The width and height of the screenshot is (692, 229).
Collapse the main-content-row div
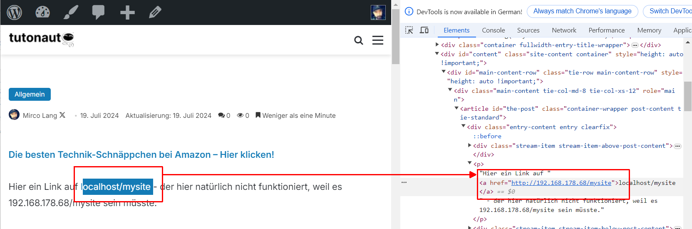(444, 72)
